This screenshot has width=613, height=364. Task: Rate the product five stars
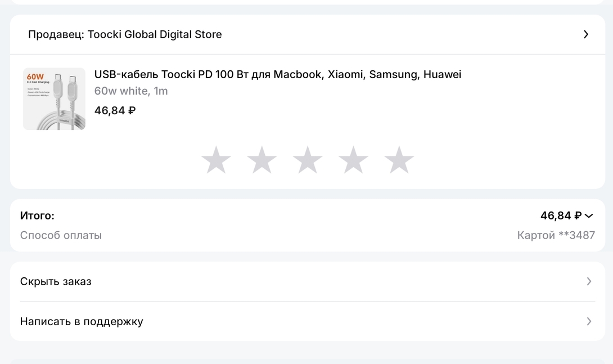point(399,160)
